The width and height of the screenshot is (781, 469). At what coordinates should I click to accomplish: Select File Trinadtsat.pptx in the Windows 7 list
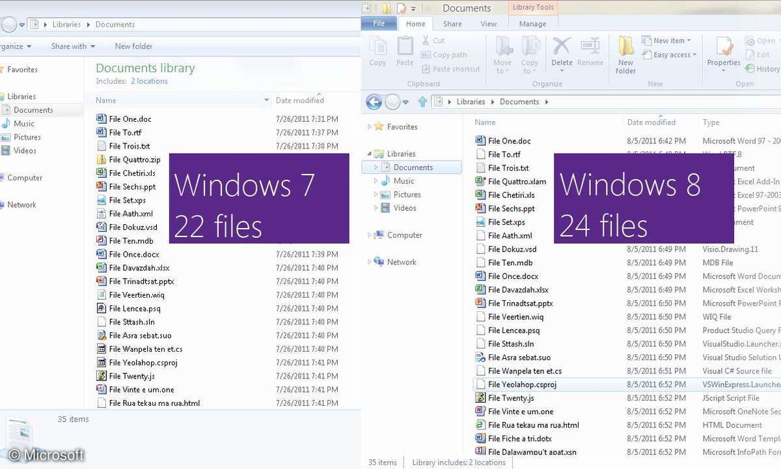pos(141,281)
